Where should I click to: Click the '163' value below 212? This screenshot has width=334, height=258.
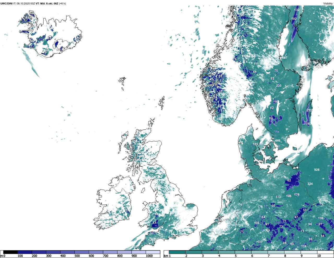tap(309, 124)
